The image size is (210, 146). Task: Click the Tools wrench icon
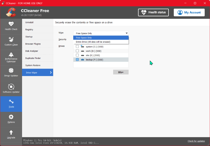coord(11,102)
